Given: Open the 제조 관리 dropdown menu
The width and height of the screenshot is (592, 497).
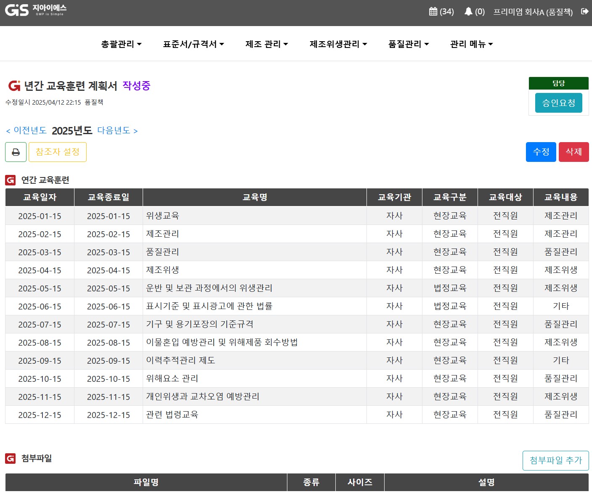Looking at the screenshot, I should click(x=267, y=44).
